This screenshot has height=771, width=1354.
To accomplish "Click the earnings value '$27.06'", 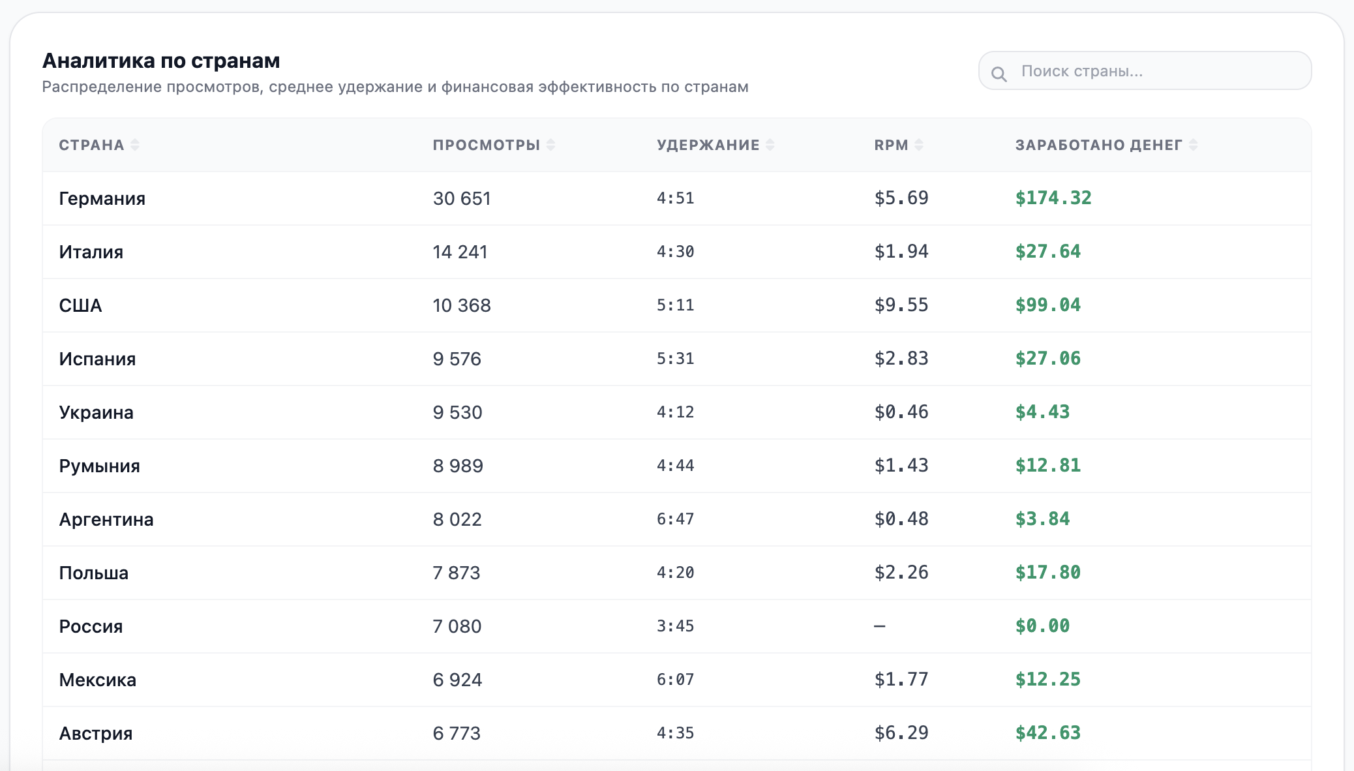I will 1048,359.
